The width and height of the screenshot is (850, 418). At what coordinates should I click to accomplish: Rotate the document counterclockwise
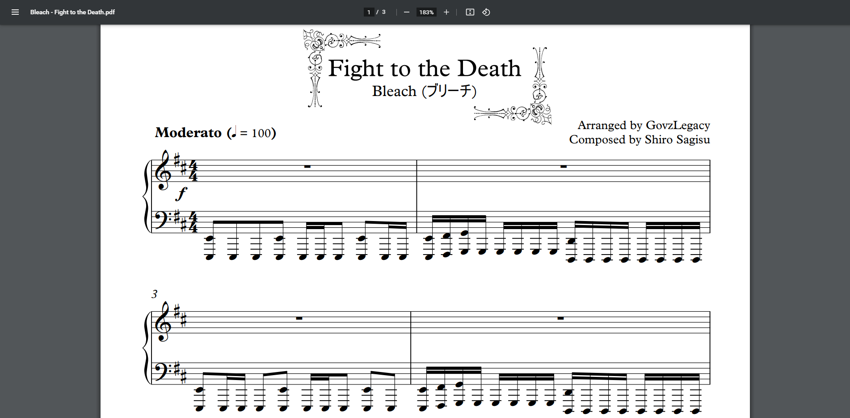coord(486,12)
